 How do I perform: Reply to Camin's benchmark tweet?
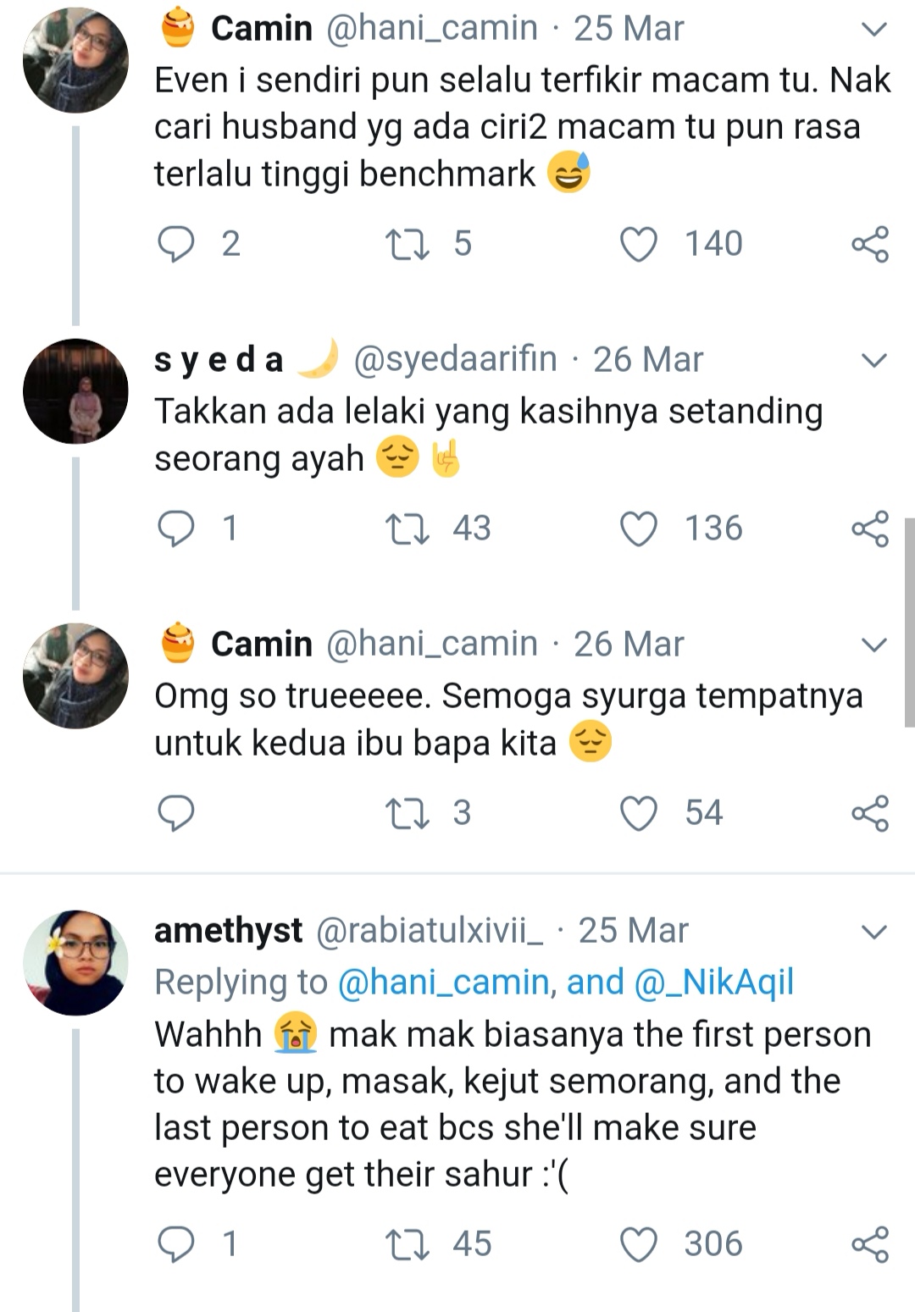tap(176, 244)
